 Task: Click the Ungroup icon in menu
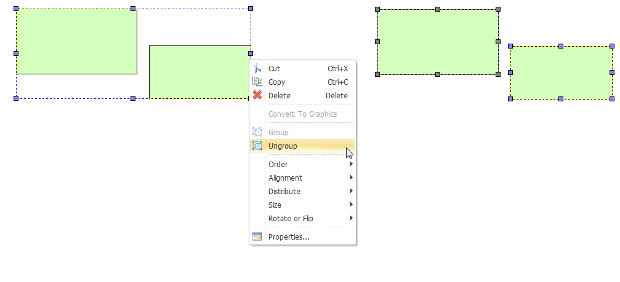pos(257,146)
